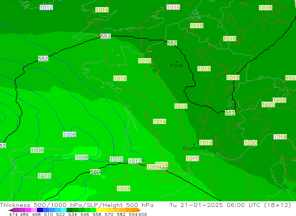The height and width of the screenshot is (216, 296).
Task: Click the 1010 label beside the blue 1012
Action: (116, 159)
